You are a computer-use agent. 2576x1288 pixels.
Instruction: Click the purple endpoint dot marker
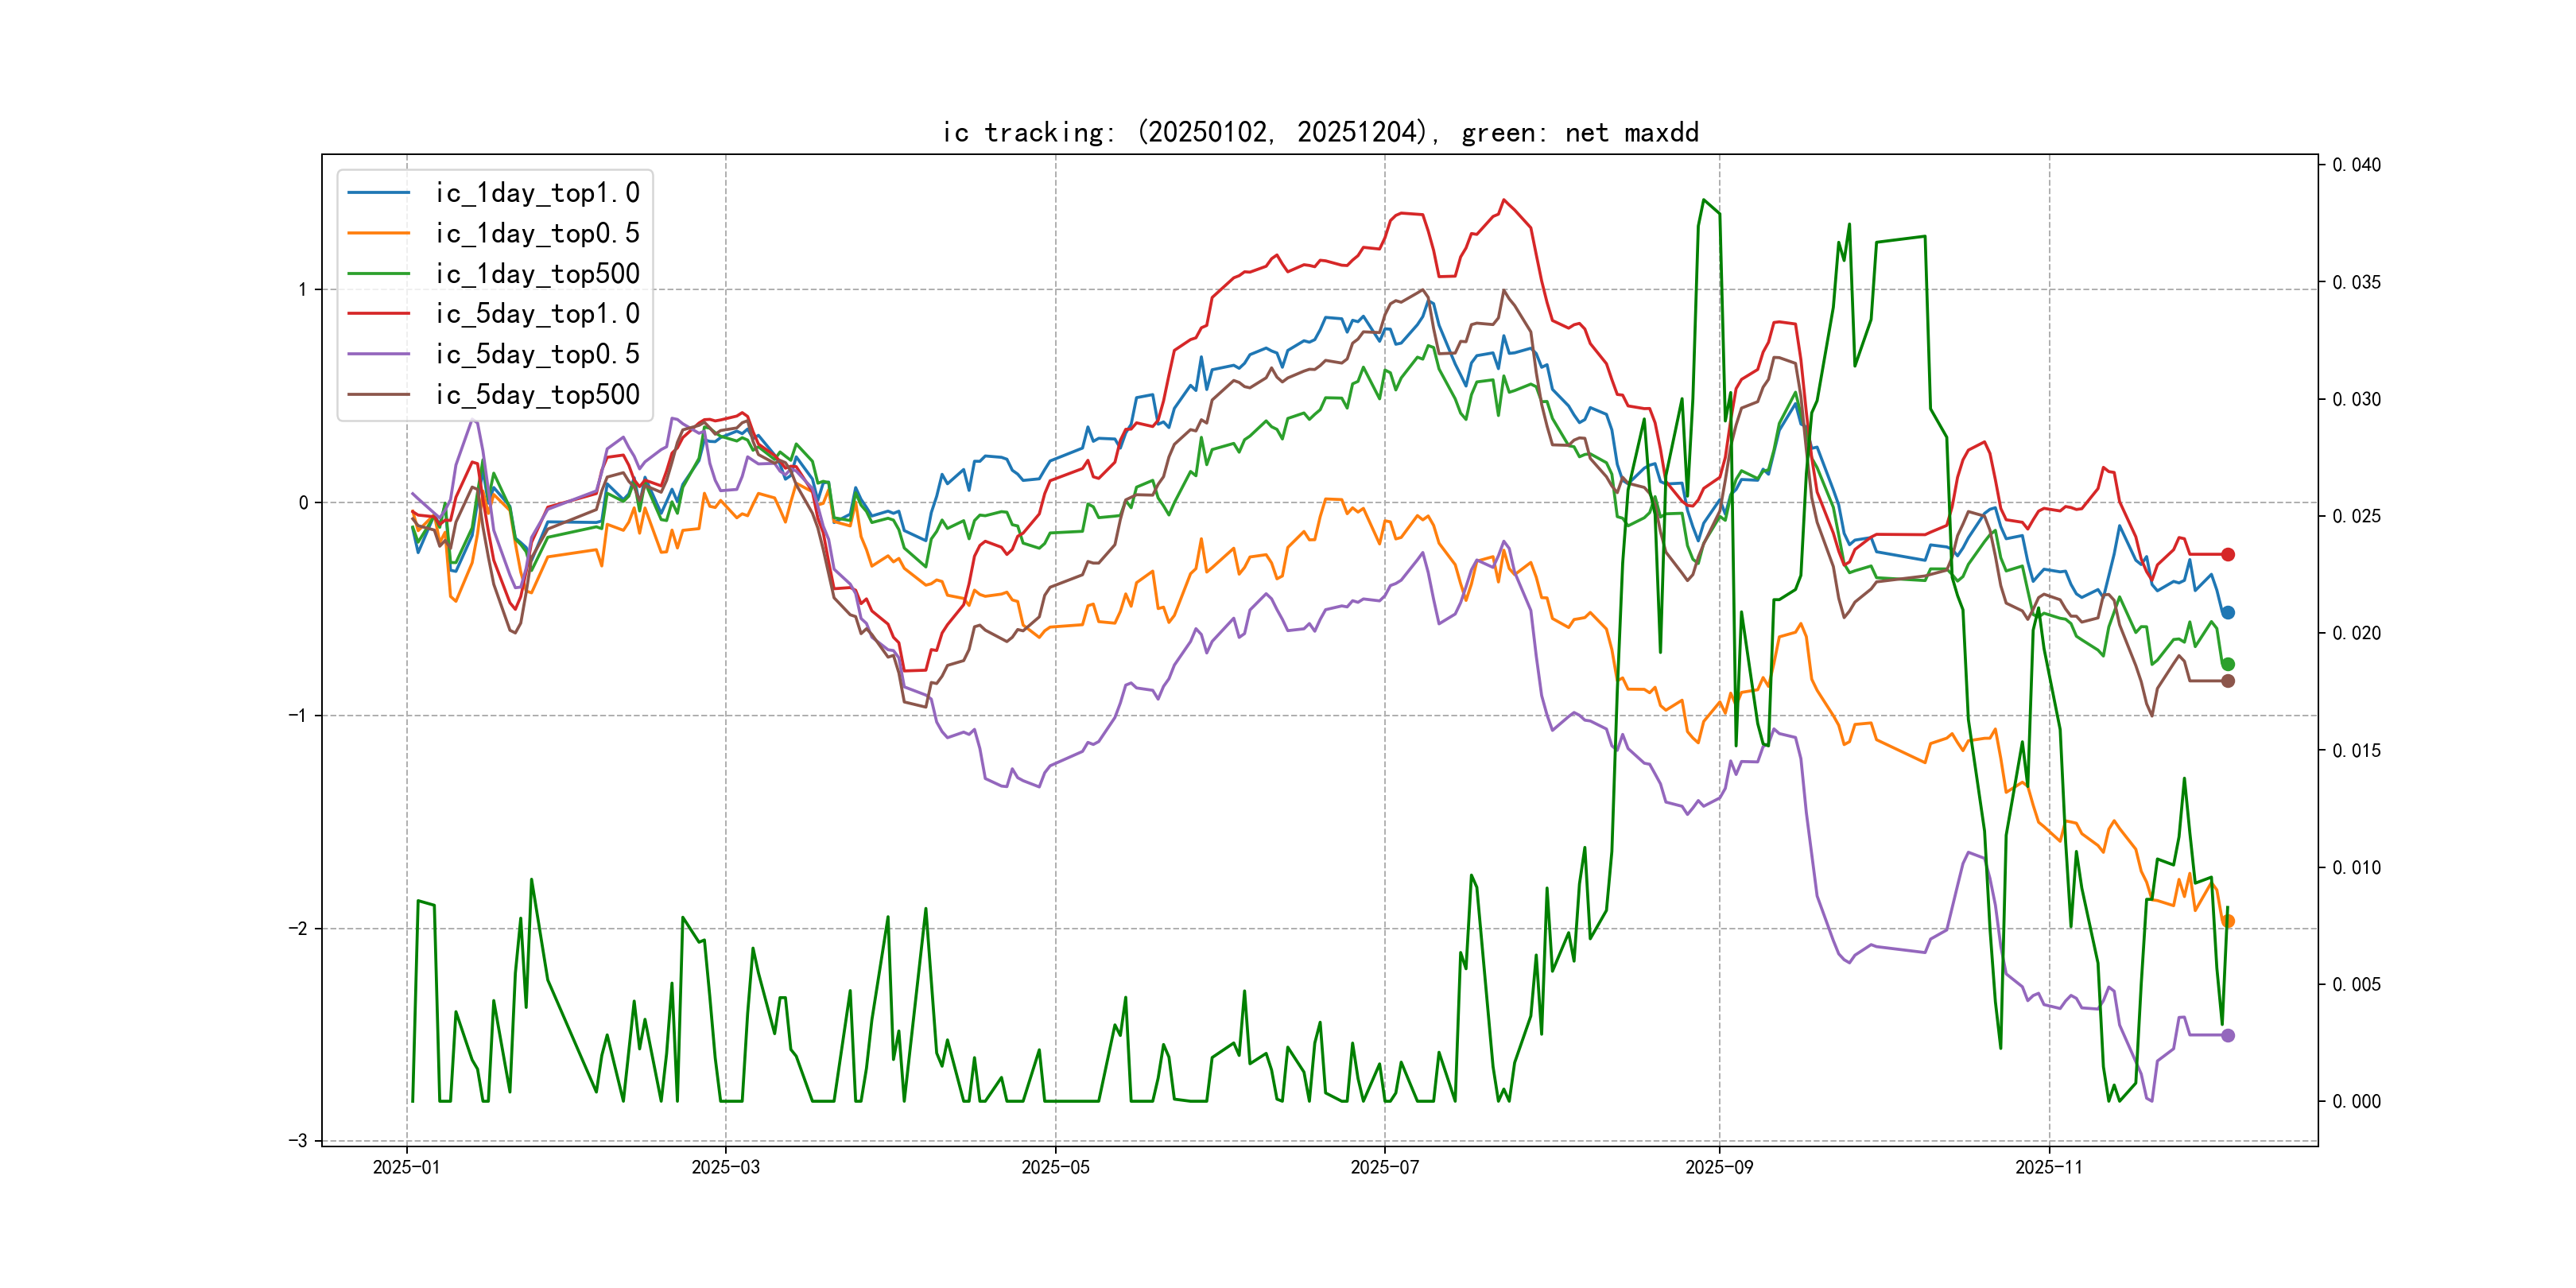(x=2228, y=1036)
